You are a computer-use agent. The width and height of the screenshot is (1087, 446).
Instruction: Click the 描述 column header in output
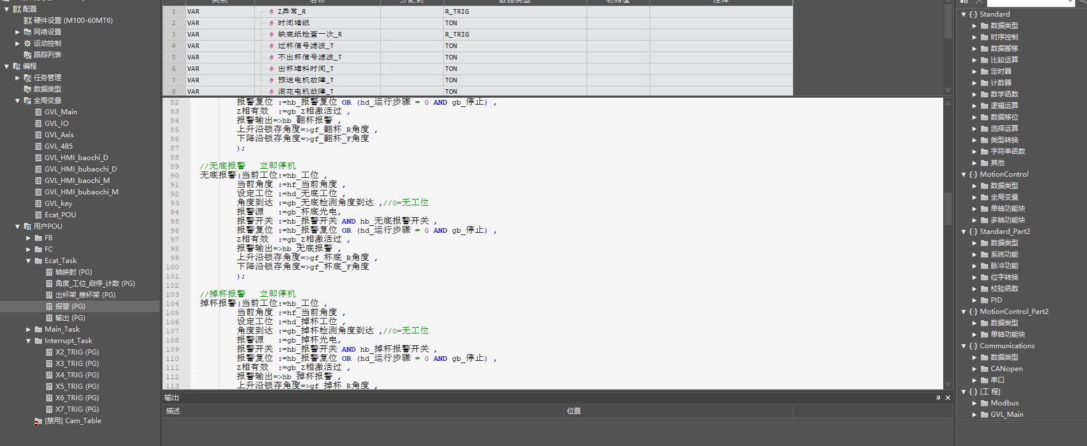point(173,411)
